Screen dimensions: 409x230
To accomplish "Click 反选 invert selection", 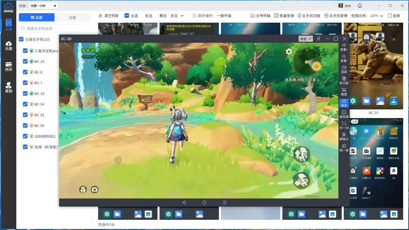I will [149, 16].
